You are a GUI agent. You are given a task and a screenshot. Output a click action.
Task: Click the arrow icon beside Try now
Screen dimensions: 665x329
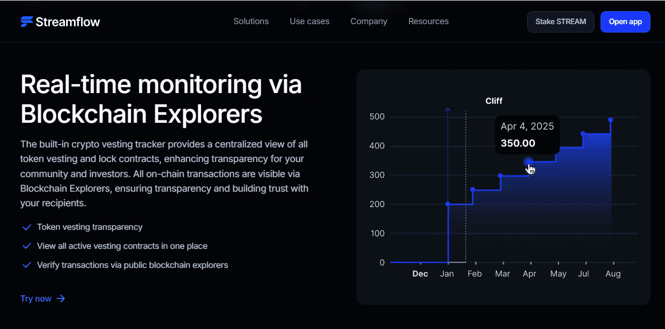click(x=61, y=298)
